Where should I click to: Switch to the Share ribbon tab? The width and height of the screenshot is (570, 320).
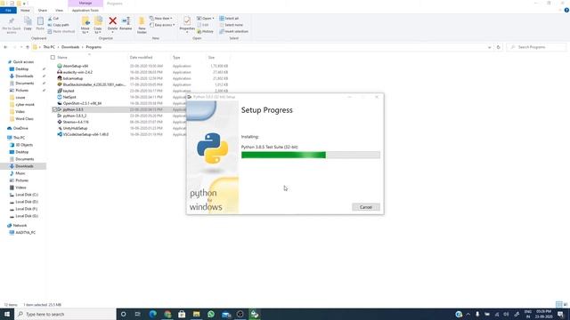[x=43, y=11]
